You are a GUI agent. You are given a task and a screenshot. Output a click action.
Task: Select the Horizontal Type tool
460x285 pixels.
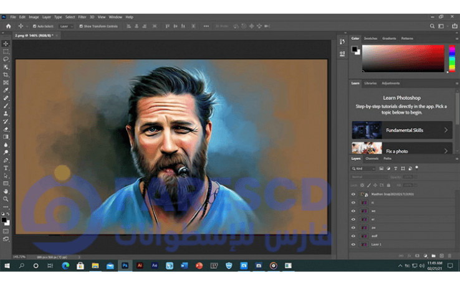coord(6,168)
